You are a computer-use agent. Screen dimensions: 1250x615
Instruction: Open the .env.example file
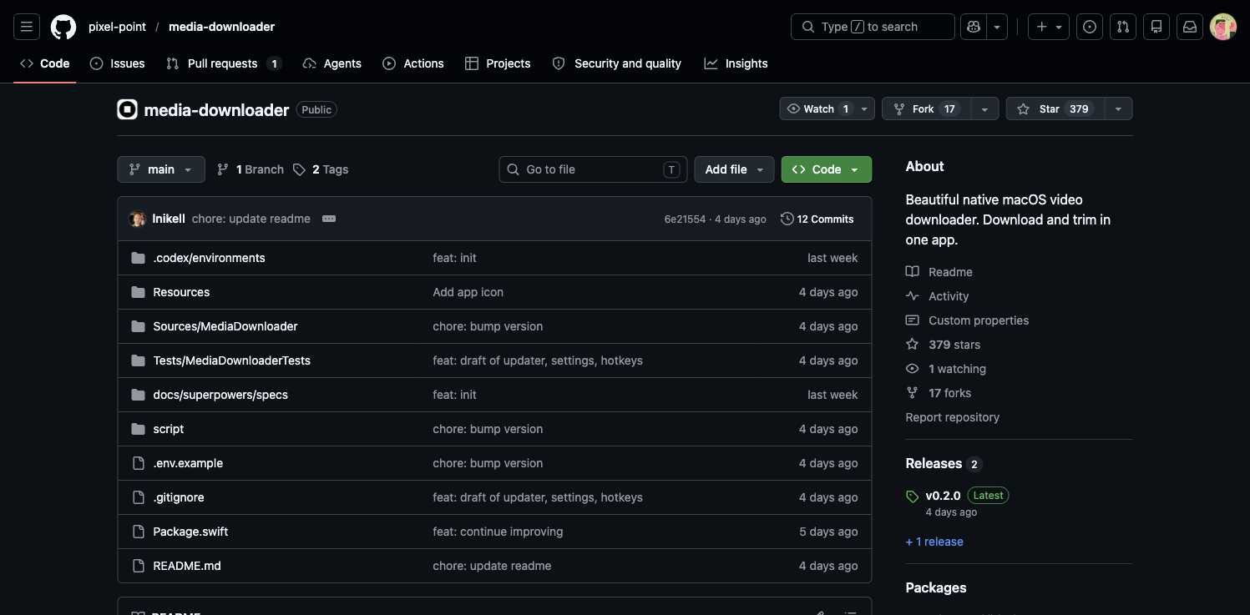(x=188, y=463)
